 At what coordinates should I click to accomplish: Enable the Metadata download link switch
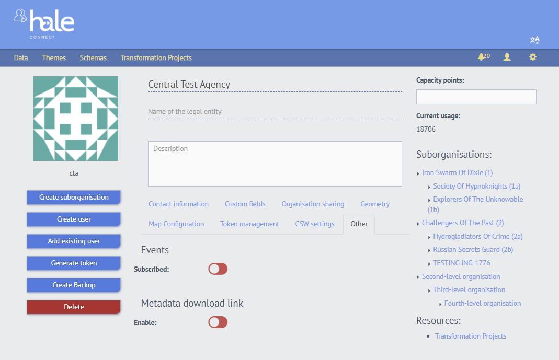[218, 322]
